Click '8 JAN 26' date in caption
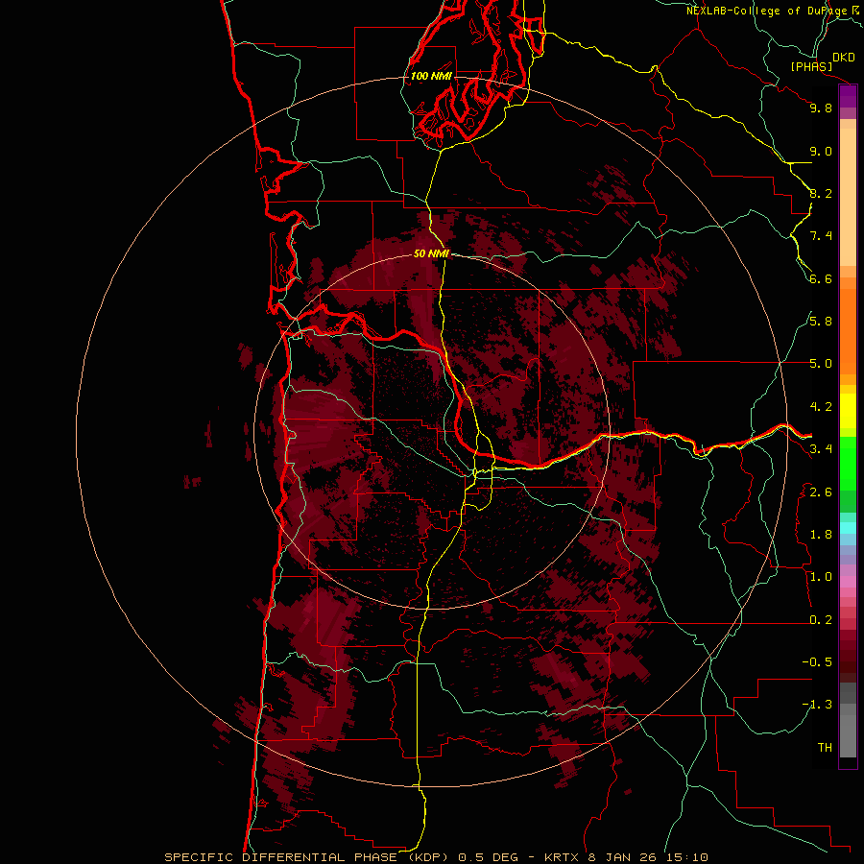Viewport: 864px width, 864px height. click(x=624, y=857)
